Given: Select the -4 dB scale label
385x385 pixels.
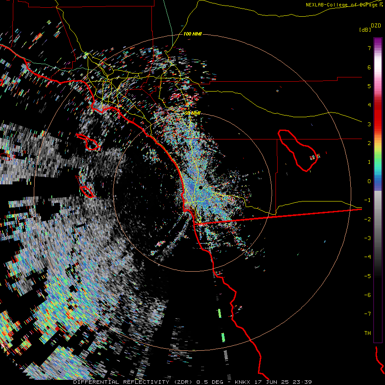Looking at the screenshot, I should tap(367, 257).
